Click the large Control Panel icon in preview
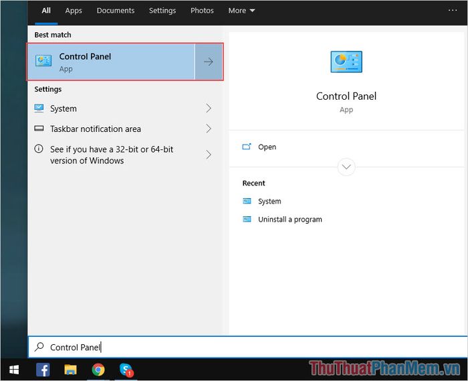This screenshot has width=468, height=381. click(346, 62)
